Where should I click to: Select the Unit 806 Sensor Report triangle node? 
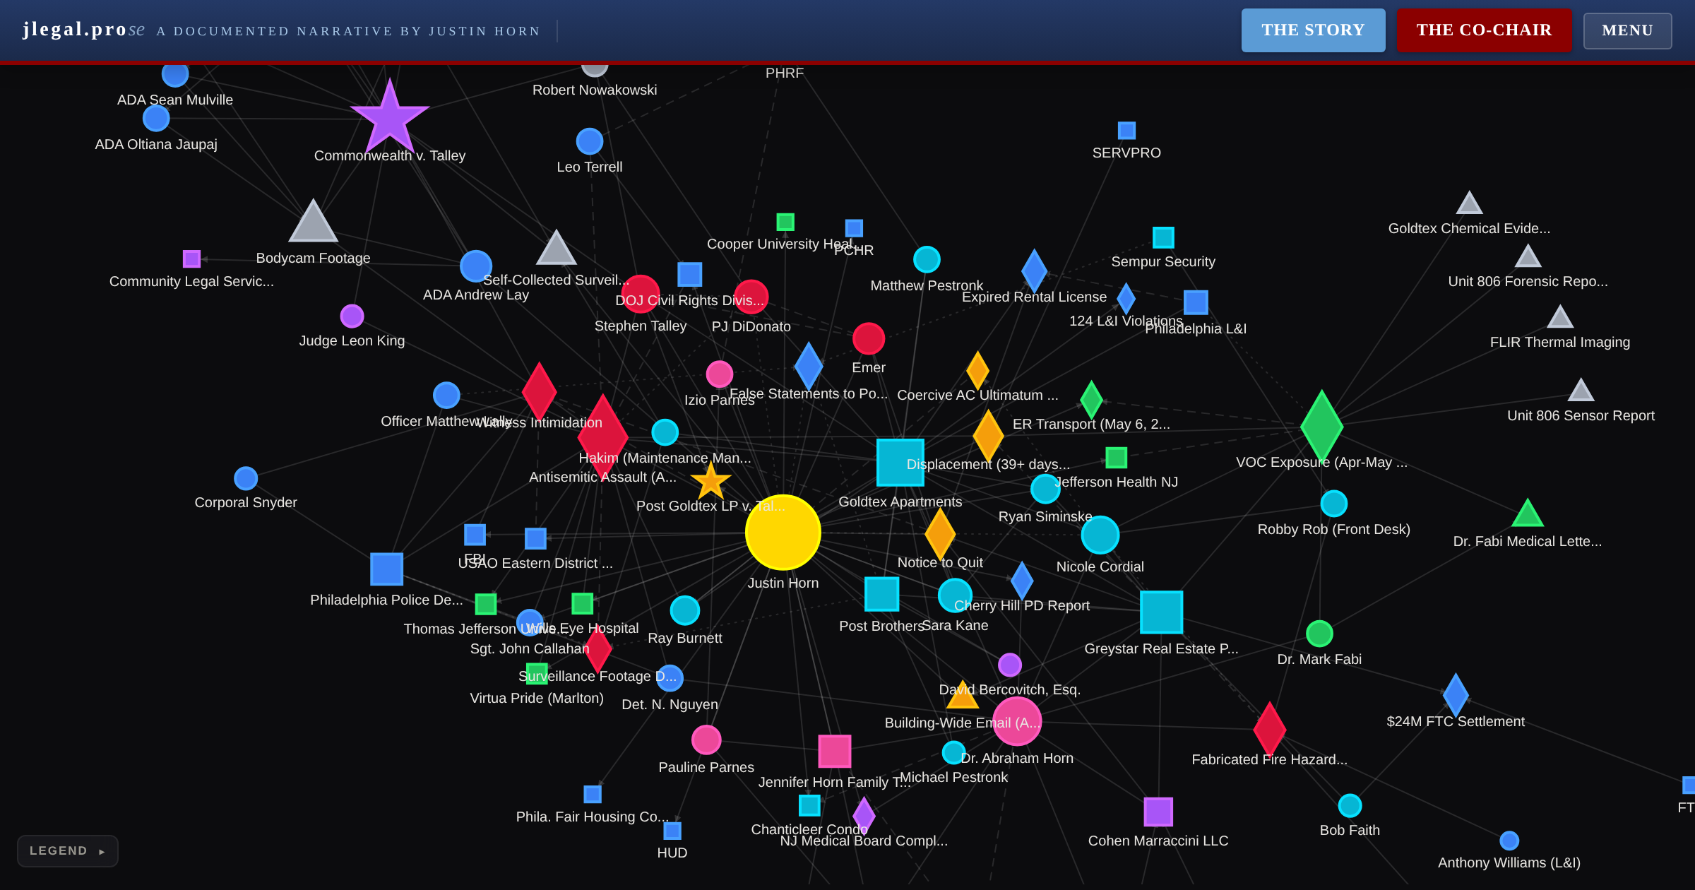point(1581,391)
